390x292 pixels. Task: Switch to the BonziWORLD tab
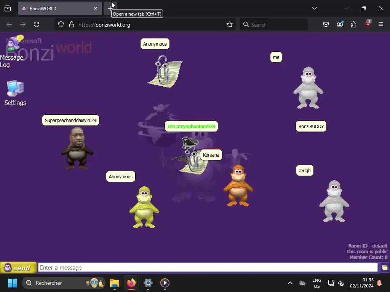pyautogui.click(x=60, y=8)
